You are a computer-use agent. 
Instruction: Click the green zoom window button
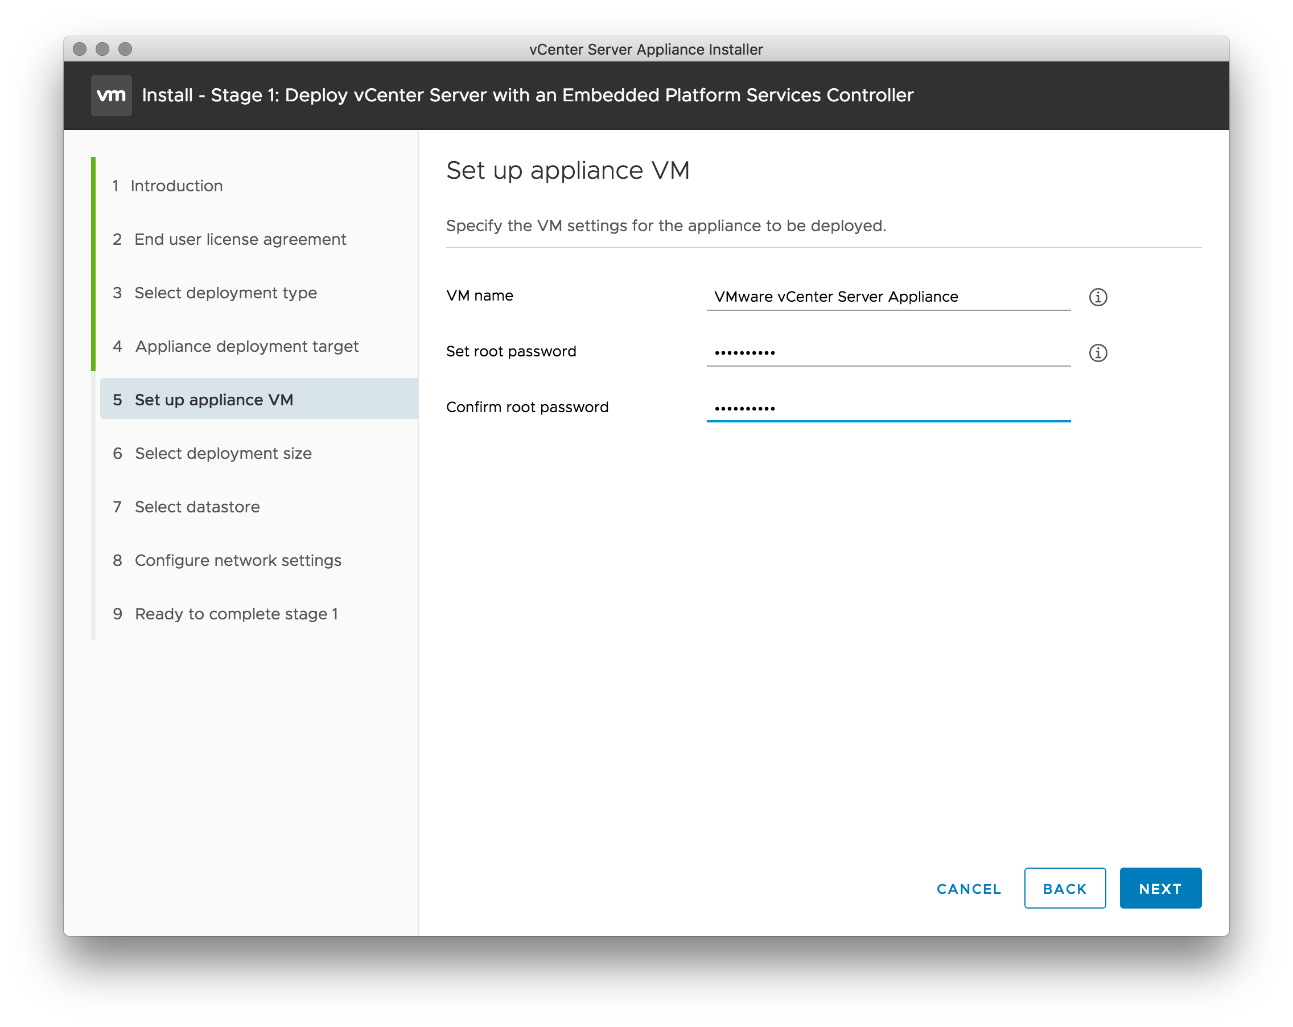point(125,49)
